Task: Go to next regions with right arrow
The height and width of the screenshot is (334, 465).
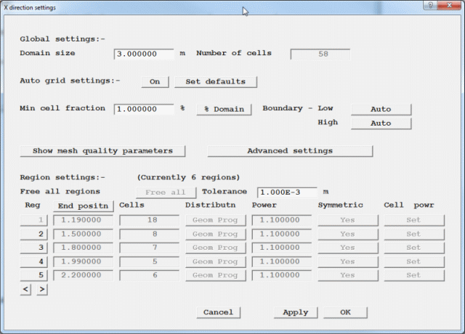Action: [x=41, y=290]
